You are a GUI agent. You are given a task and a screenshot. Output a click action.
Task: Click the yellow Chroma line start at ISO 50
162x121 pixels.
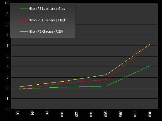pyautogui.click(x=19, y=87)
